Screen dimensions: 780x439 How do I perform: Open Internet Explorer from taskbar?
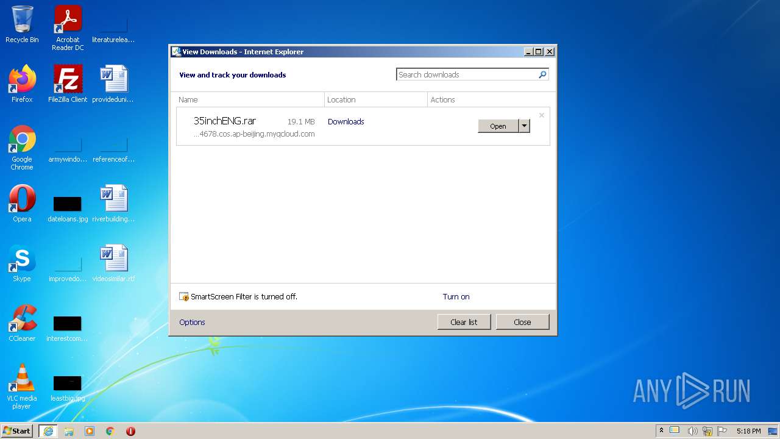(48, 431)
